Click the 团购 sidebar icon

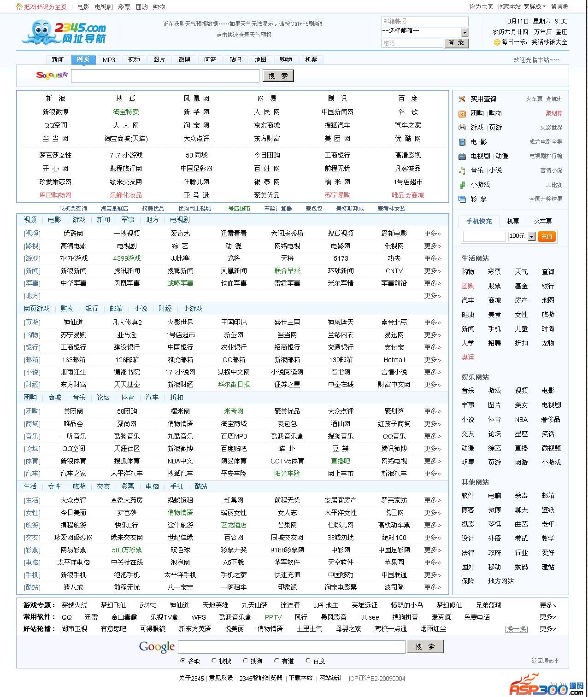462,113
